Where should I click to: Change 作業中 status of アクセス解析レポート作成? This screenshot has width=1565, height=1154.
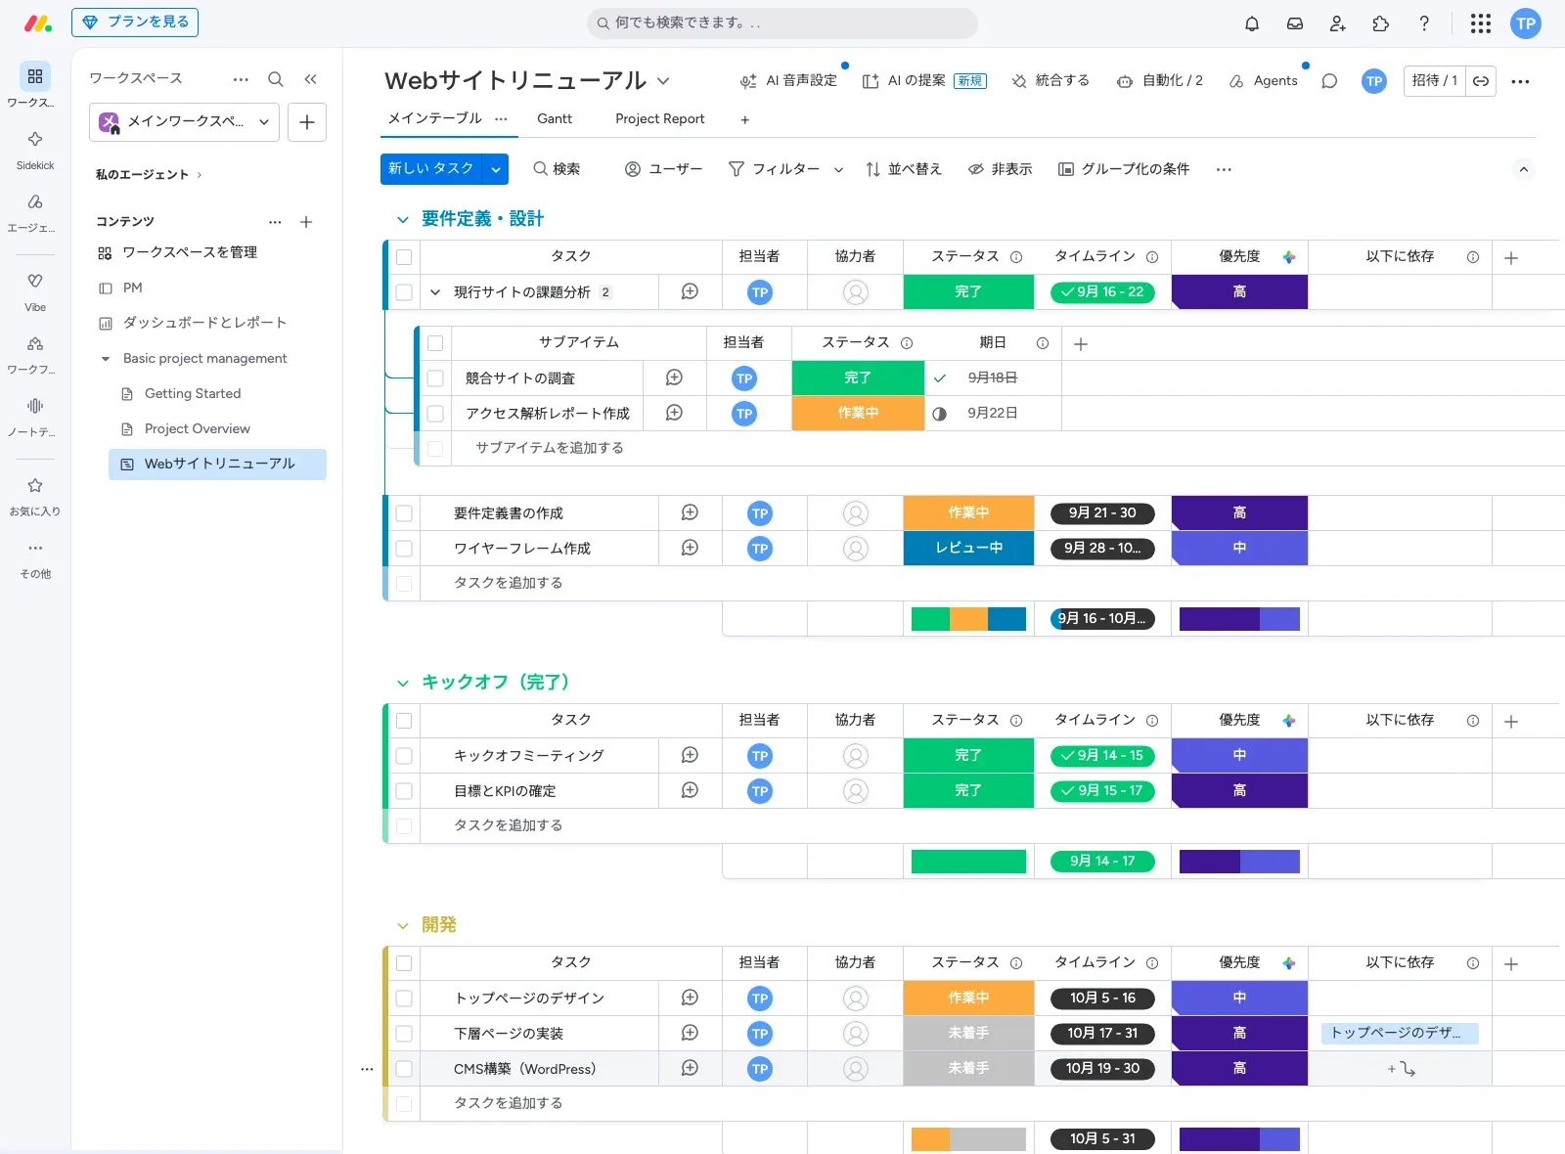(x=858, y=414)
